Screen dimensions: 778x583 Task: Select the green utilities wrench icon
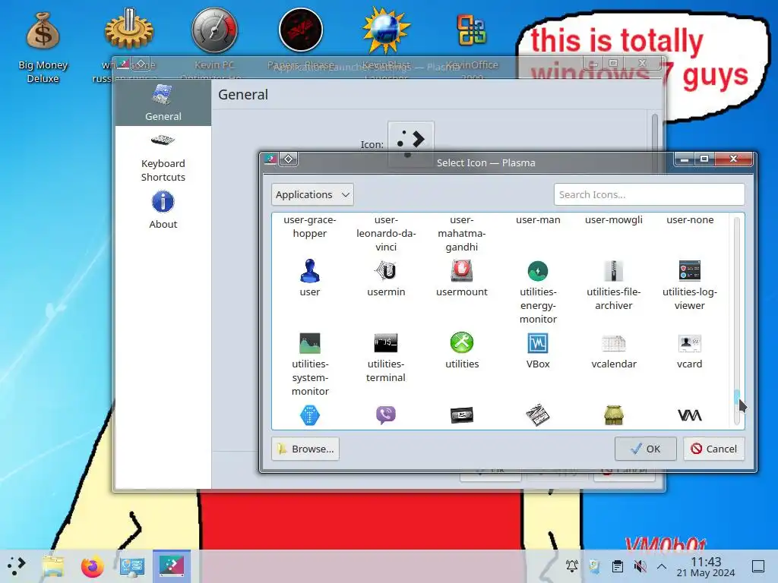(x=461, y=342)
